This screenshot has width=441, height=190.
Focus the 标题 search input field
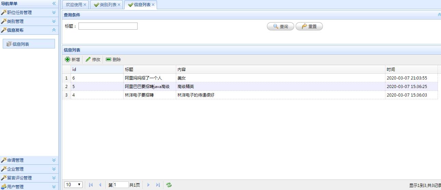pos(108,26)
